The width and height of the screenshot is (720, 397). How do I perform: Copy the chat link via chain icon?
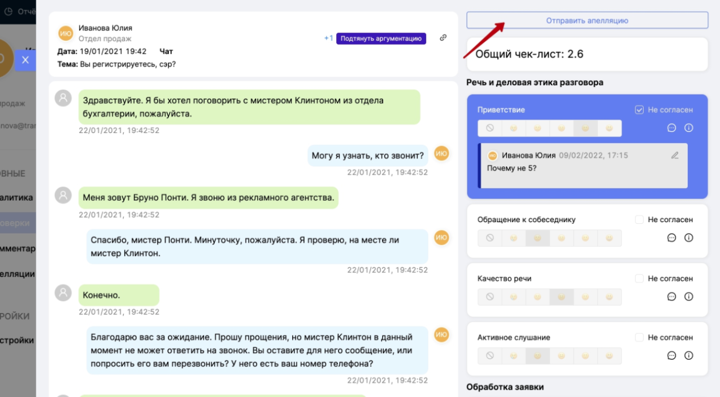tap(443, 38)
